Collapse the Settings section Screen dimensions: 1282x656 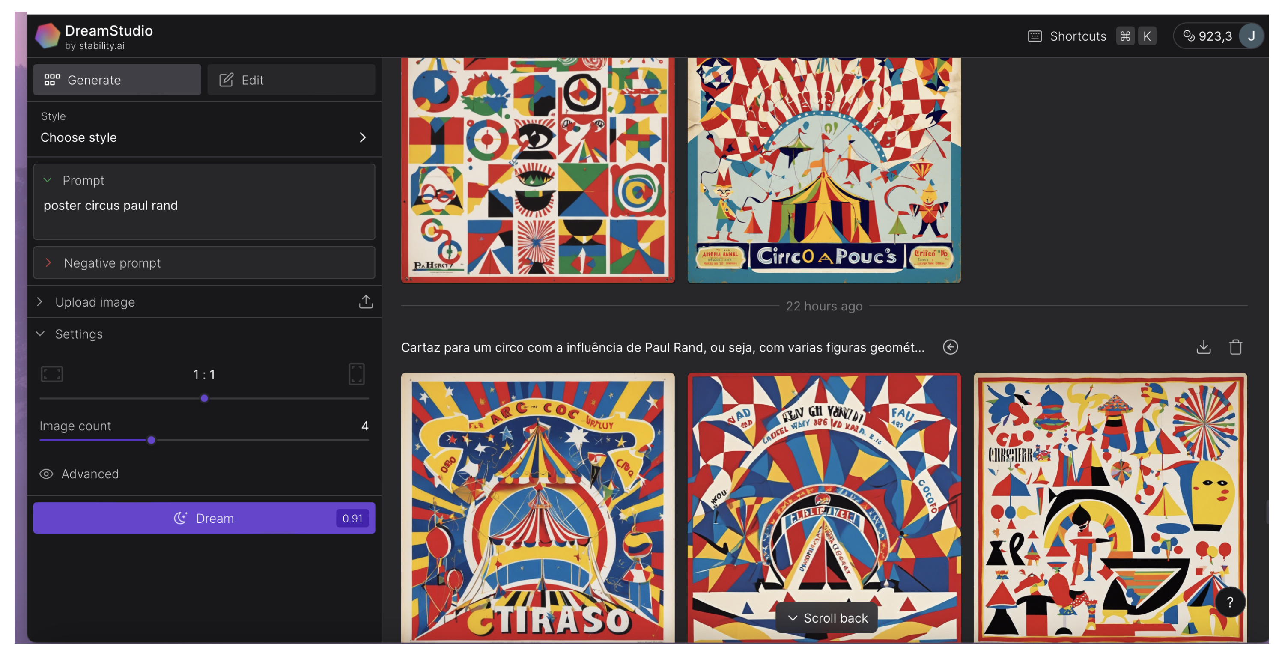pos(40,334)
